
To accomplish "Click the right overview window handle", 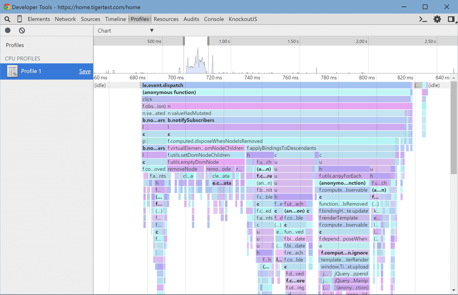I will tap(208, 41).
